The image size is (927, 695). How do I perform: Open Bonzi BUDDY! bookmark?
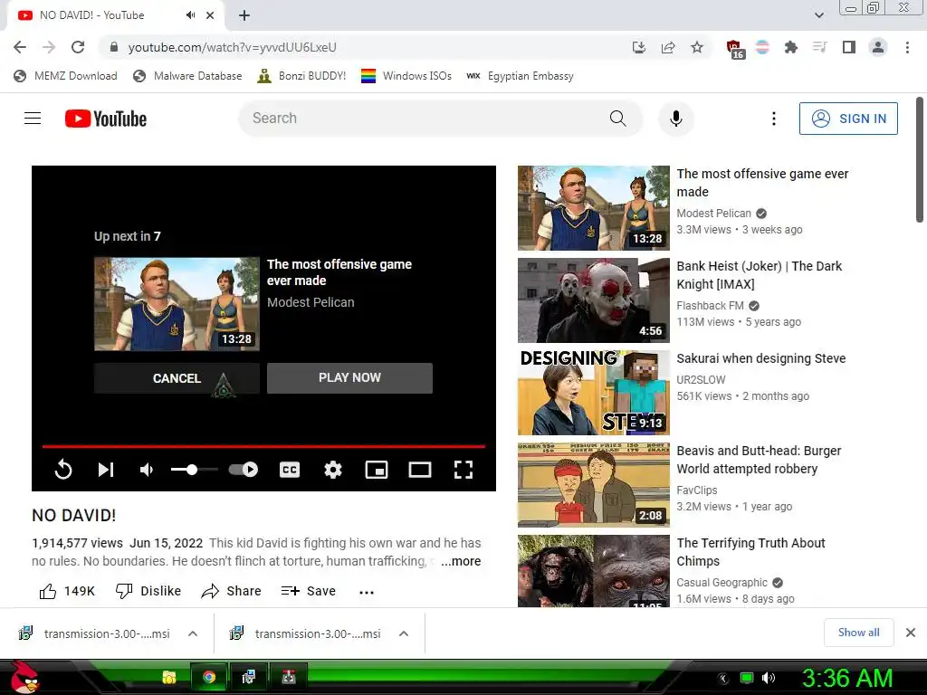(301, 76)
